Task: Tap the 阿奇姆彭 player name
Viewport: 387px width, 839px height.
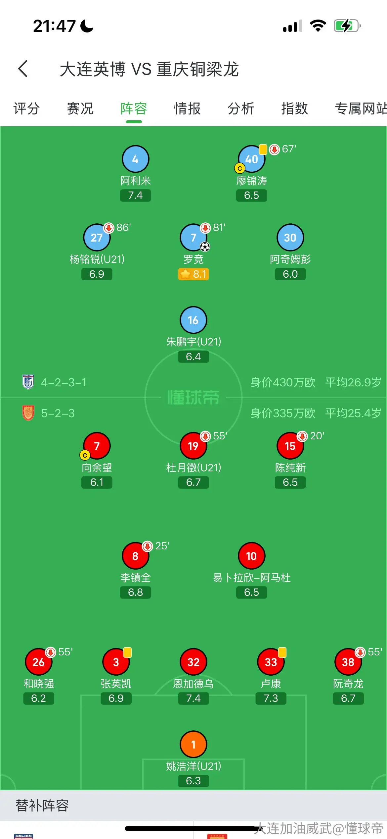Action: click(290, 259)
